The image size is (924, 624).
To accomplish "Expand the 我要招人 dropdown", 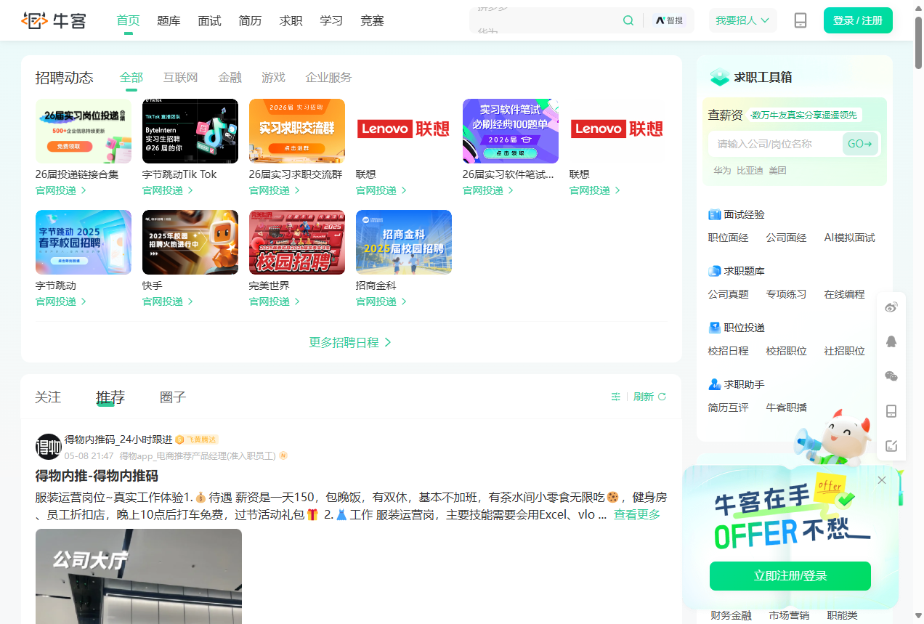I will (742, 20).
